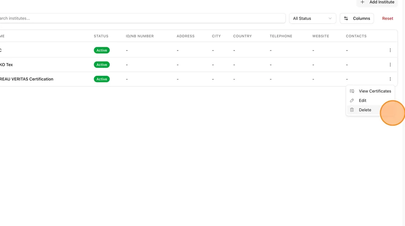Viewport: 405px width, 226px height.
Task: Click the ID/NB NUMBER column header
Action: (140, 36)
